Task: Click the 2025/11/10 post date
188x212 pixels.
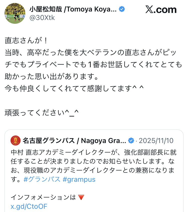Action: pyautogui.click(x=156, y=140)
